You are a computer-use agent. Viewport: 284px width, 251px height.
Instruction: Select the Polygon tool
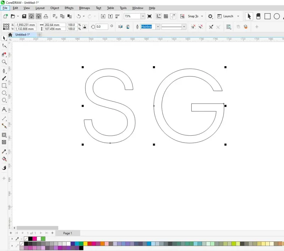click(x=4, y=100)
